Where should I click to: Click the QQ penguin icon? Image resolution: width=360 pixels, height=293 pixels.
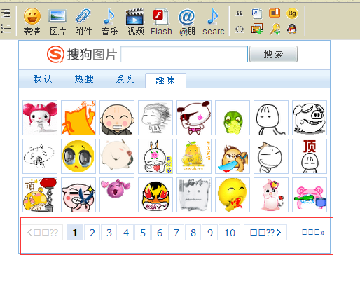(292, 29)
